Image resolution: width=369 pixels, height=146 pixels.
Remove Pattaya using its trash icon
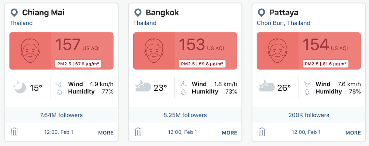tap(262, 132)
